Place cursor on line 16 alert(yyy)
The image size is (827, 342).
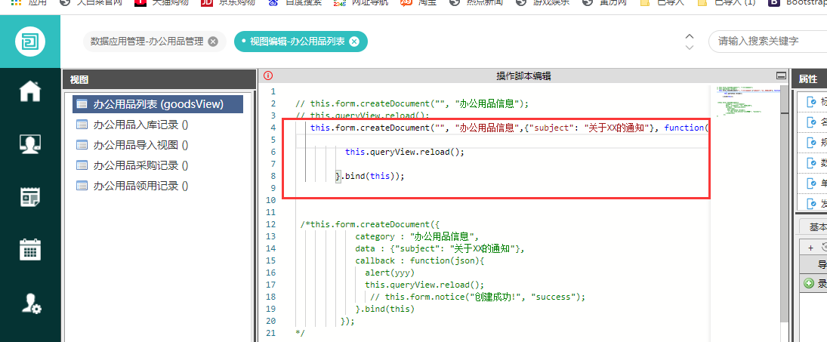pyautogui.click(x=390, y=273)
